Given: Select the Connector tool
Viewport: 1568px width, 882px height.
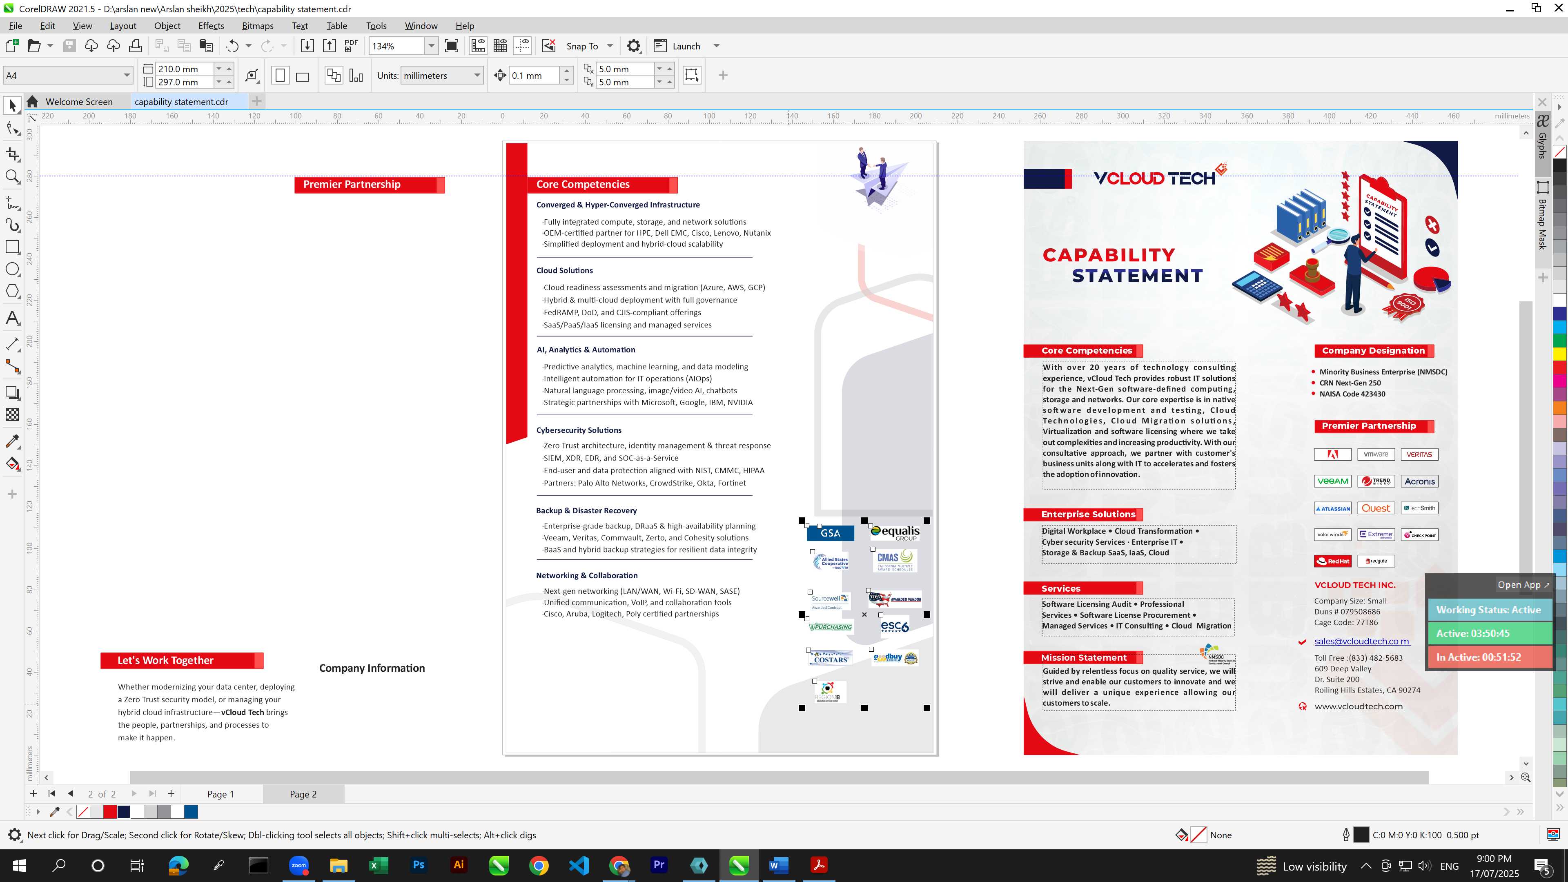Looking at the screenshot, I should 12,366.
